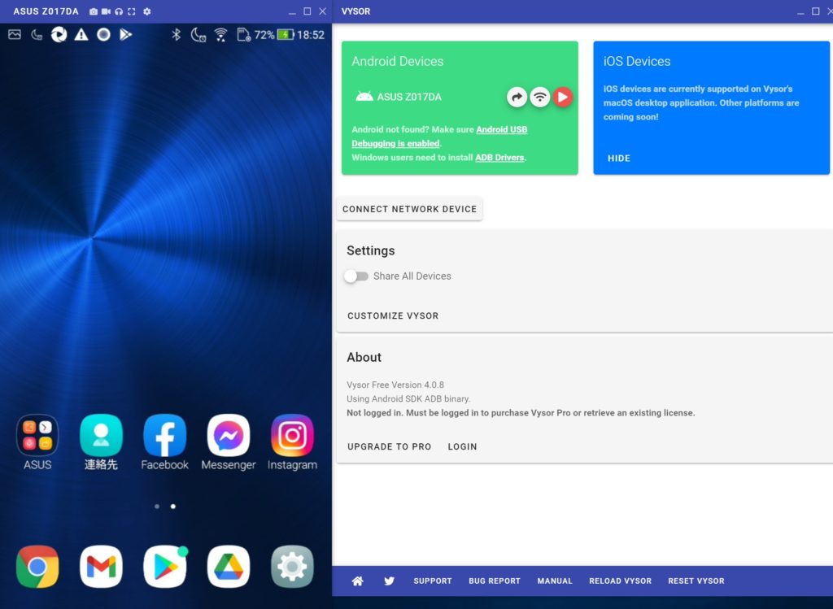833x609 pixels.
Task: Enter fullscreen mode for ASUS Z017DA window
Action: (x=131, y=11)
